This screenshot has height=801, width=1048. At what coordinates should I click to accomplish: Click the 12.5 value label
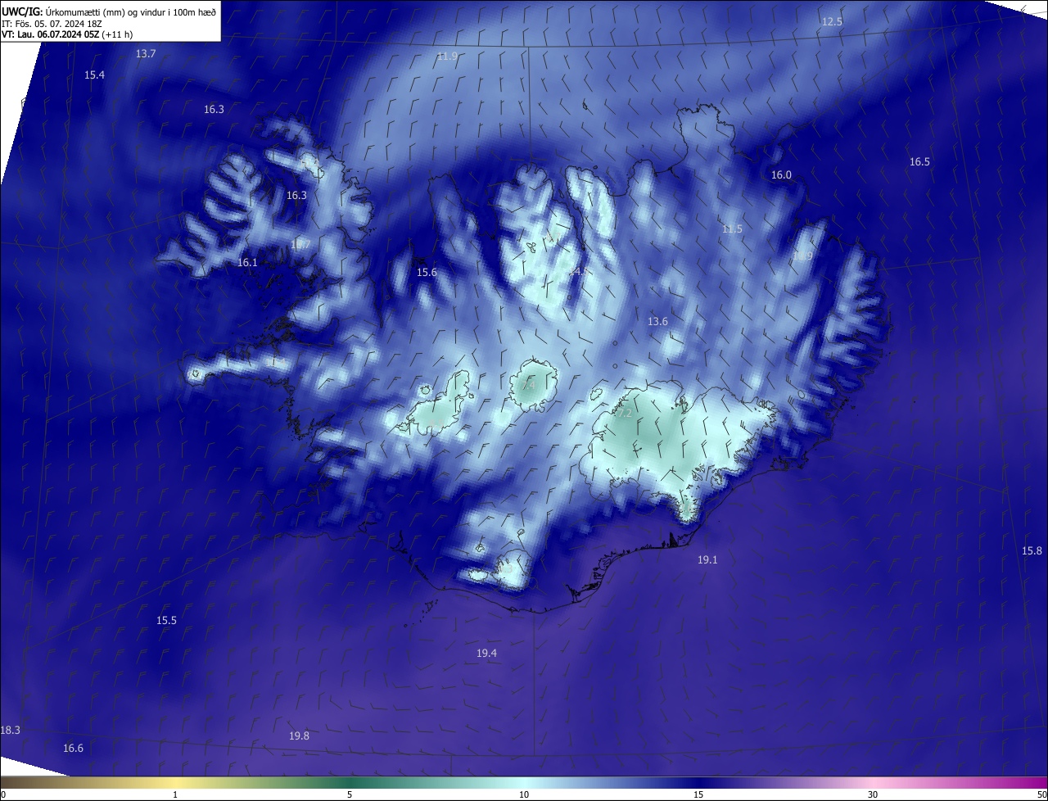(x=832, y=22)
